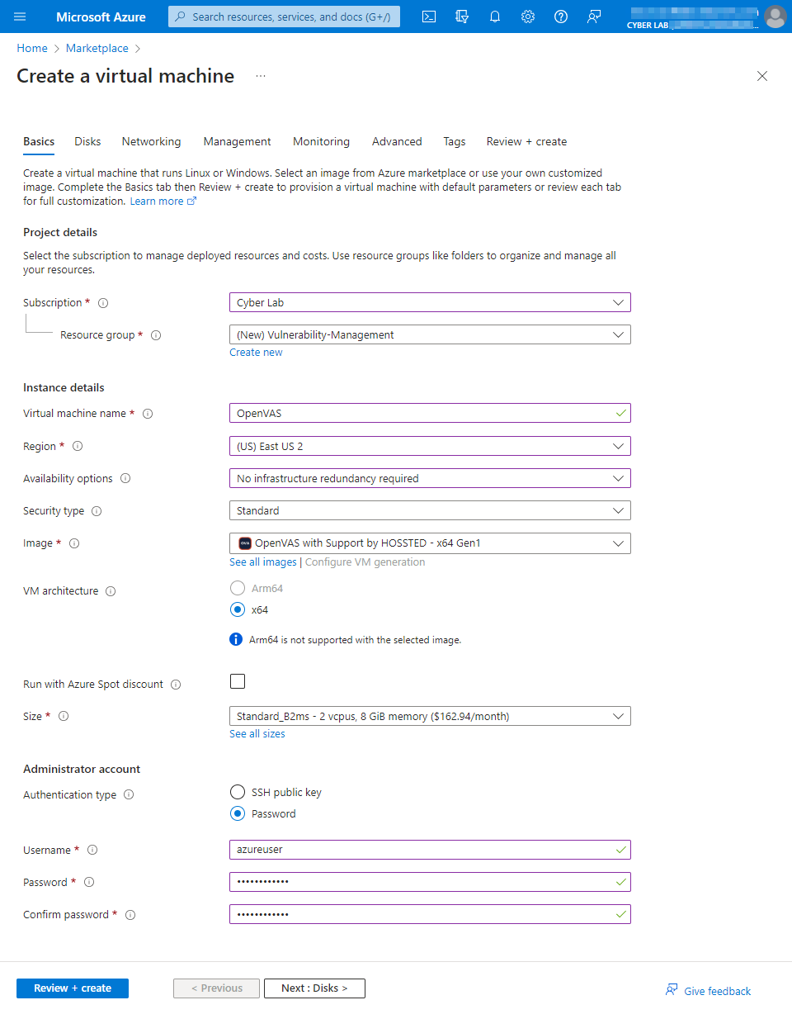Show Confirm password info icon
The image size is (792, 1019).
pyautogui.click(x=130, y=915)
